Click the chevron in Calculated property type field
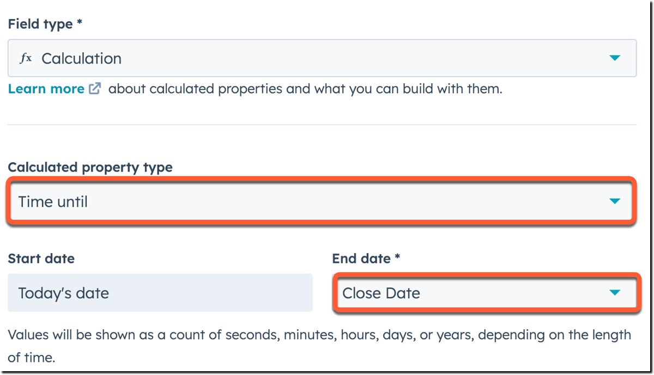The height and width of the screenshot is (375, 654). tap(615, 201)
